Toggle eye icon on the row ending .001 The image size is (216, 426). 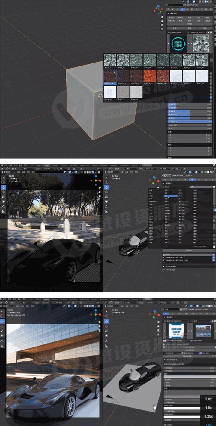click(214, 261)
